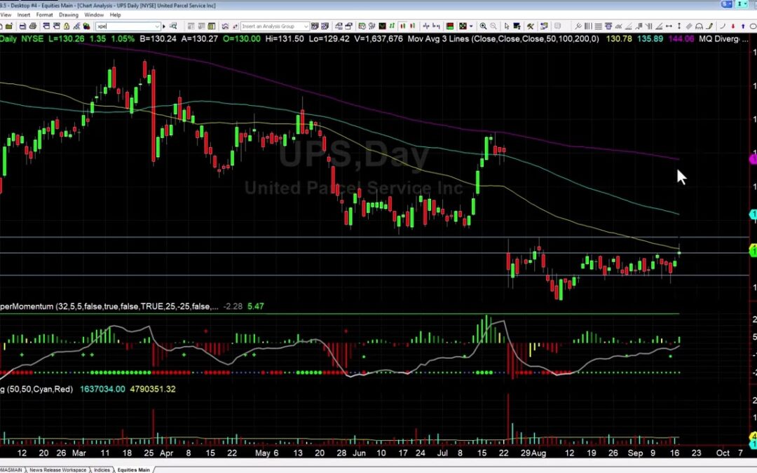This screenshot has width=757, height=473.
Task: Open the Drawing menu
Action: point(68,14)
